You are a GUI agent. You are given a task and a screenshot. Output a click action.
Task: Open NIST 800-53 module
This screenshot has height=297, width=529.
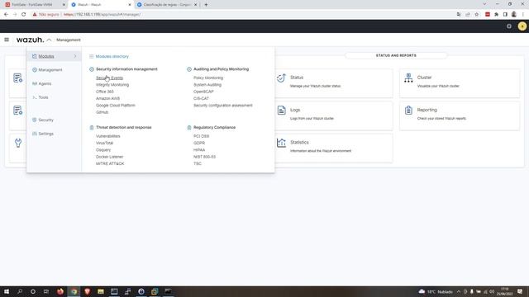(x=204, y=157)
